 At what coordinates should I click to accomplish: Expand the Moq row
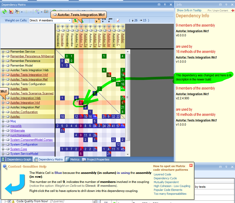point(3,121)
